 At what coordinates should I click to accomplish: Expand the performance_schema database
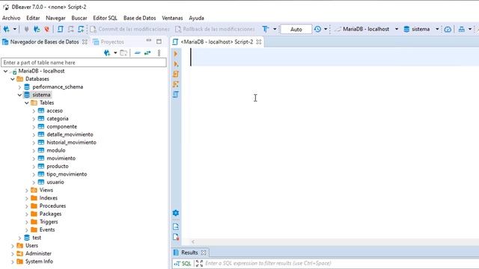19,87
